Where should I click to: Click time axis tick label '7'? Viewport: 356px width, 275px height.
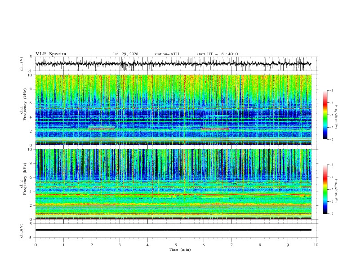pyautogui.click(x=232, y=245)
